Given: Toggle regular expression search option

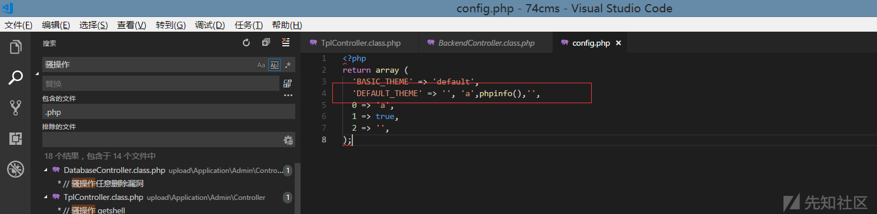Looking at the screenshot, I should click(288, 65).
